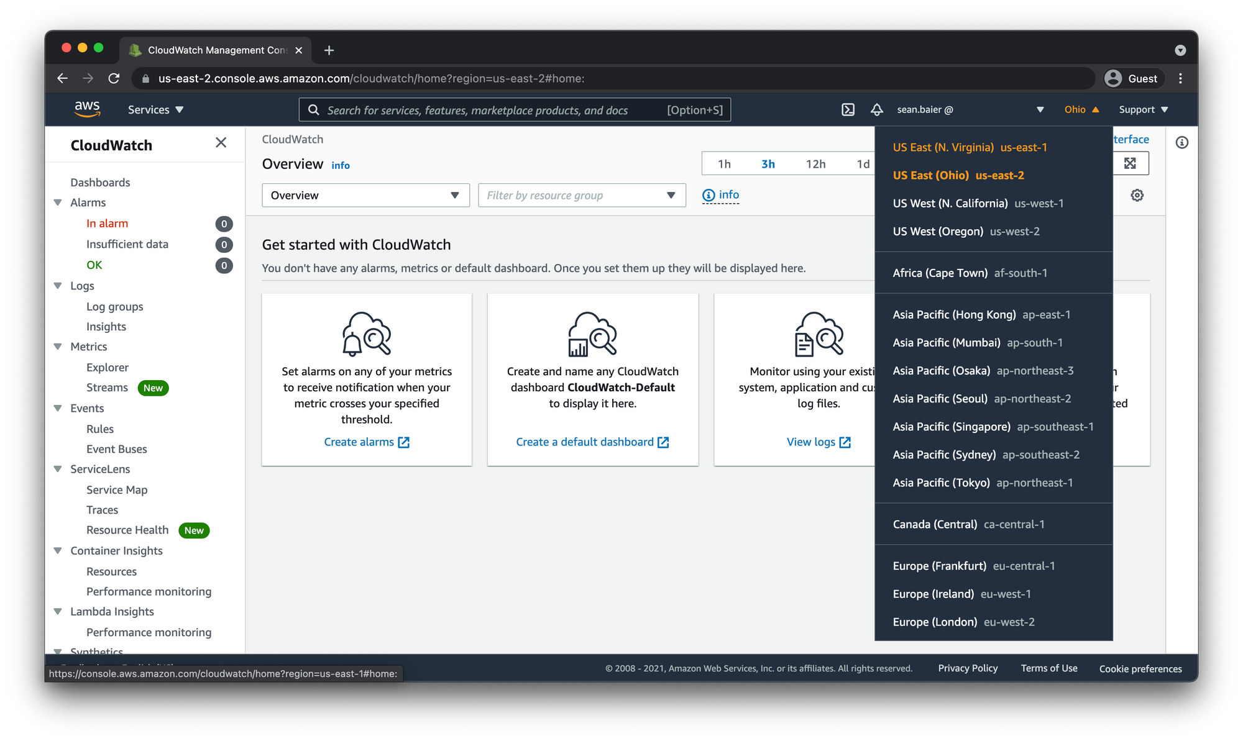
Task: Select the 1h time range
Action: 724,164
